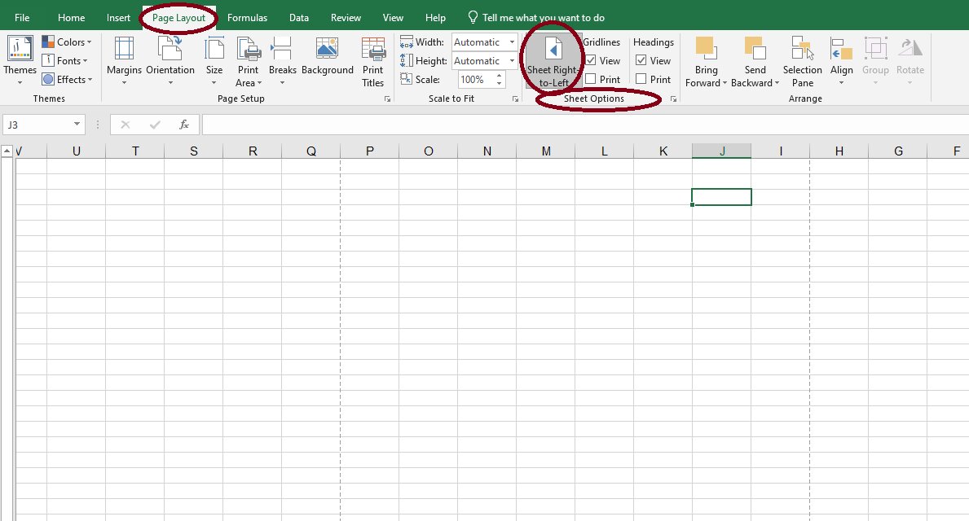Screen dimensions: 969x521
Task: Switch to the Formulas tab
Action: pyautogui.click(x=247, y=18)
